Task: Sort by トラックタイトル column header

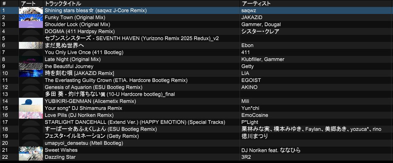Action: tap(63, 3)
